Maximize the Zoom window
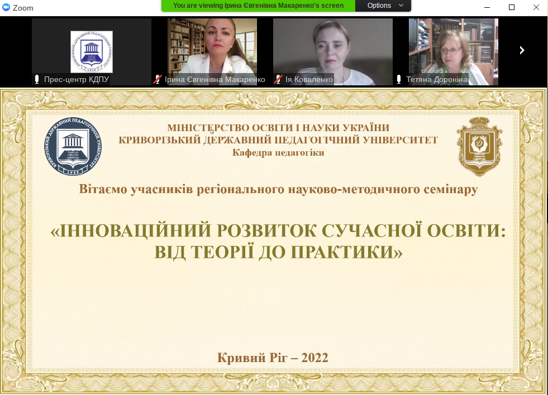548x395 pixels. pyautogui.click(x=511, y=7)
